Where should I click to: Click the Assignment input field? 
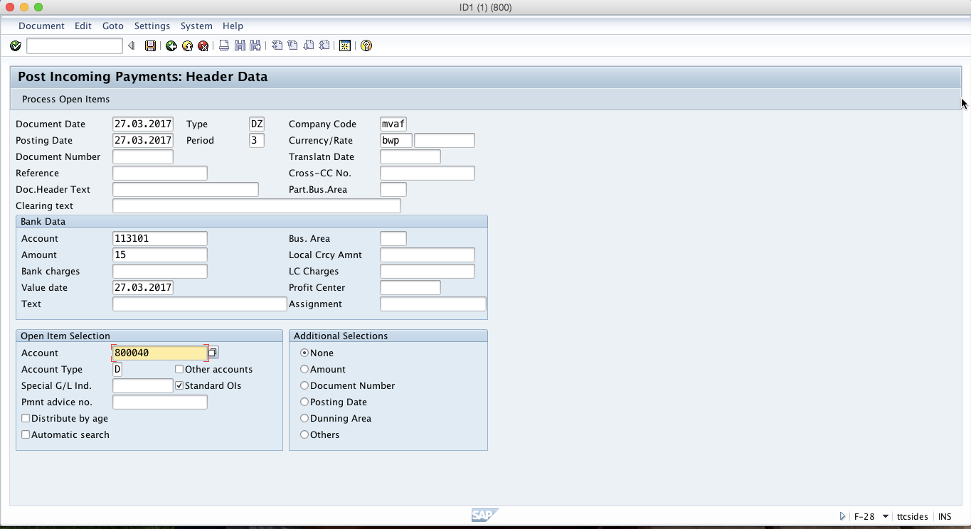[433, 304]
